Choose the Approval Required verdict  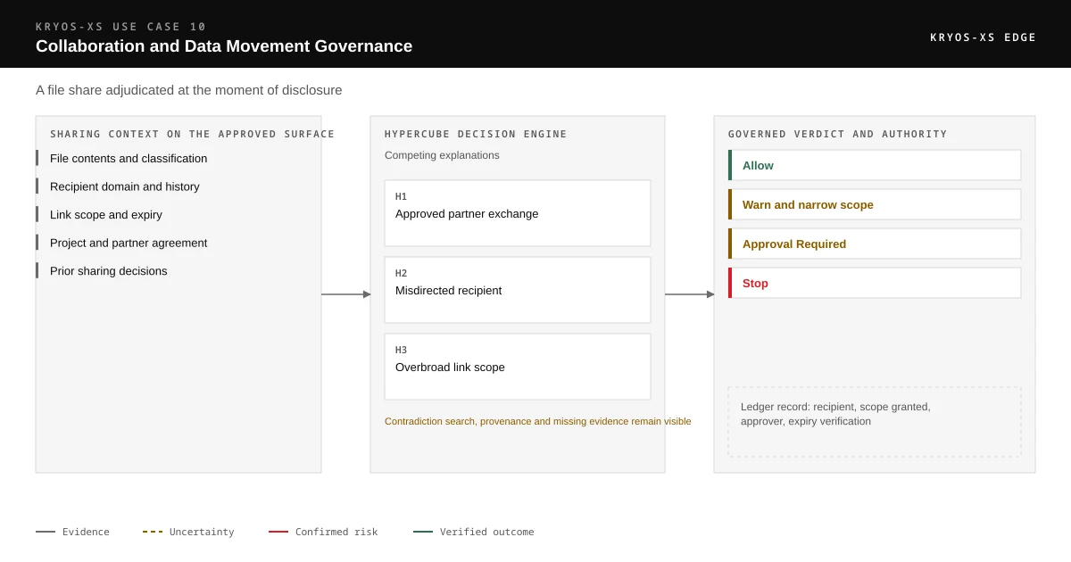click(x=875, y=244)
